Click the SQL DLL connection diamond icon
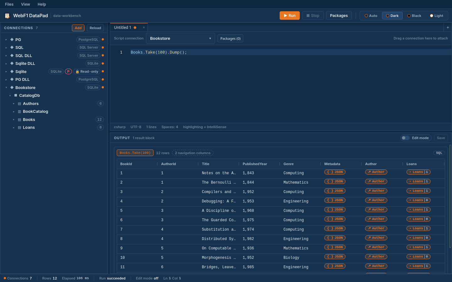 (x=12, y=55)
